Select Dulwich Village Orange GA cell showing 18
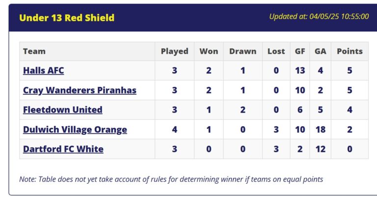 pyautogui.click(x=321, y=129)
